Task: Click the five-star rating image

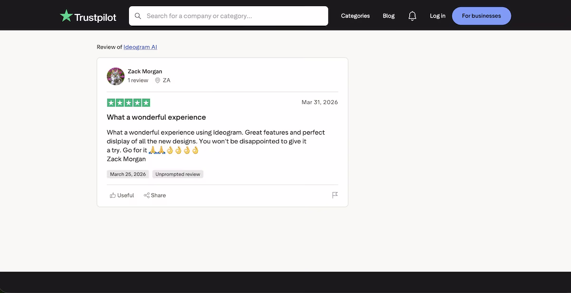Action: 128,103
